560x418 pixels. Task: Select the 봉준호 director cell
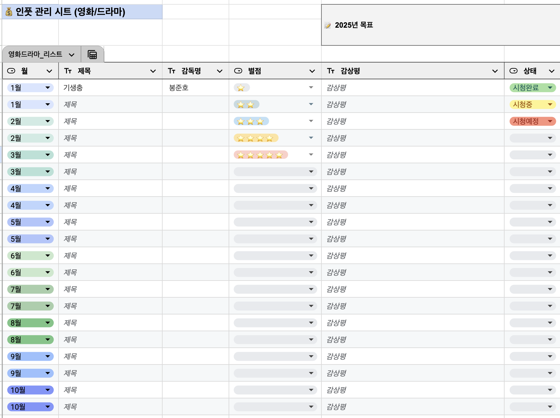[x=196, y=88]
